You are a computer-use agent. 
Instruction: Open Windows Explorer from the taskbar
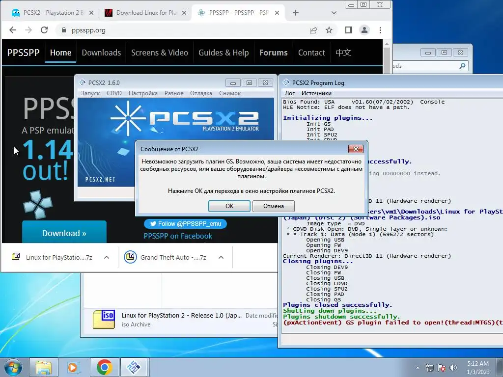[44, 367]
